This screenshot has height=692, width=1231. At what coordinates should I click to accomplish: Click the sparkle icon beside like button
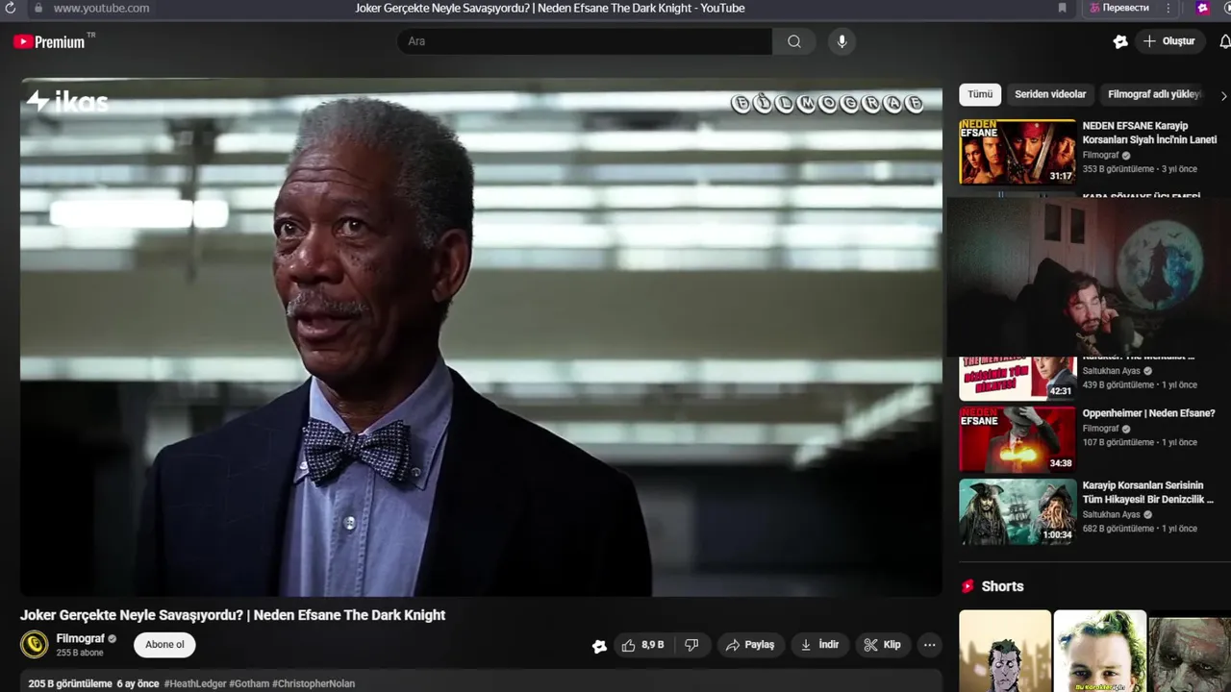click(x=599, y=646)
